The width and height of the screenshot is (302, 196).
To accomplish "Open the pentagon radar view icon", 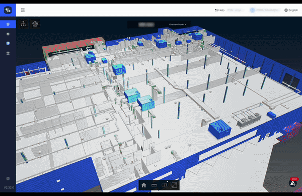I will (35, 24).
